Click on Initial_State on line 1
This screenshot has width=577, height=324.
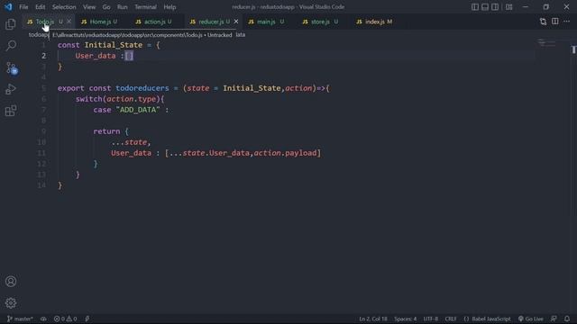(114, 45)
